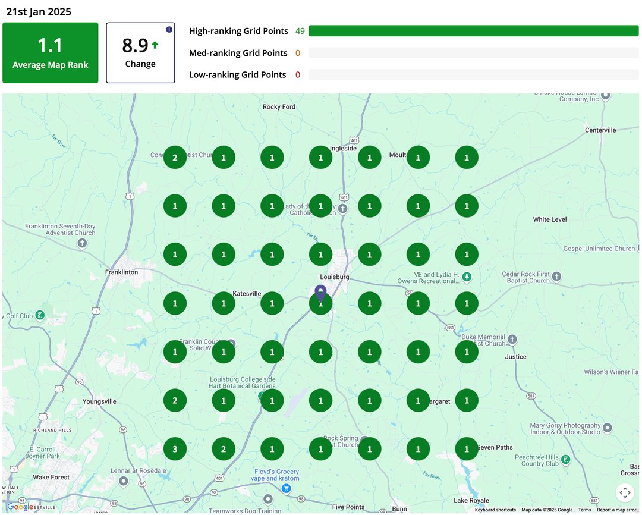The image size is (642, 515).
Task: Click the empty Med-ranking Grid Points bar
Action: point(473,53)
